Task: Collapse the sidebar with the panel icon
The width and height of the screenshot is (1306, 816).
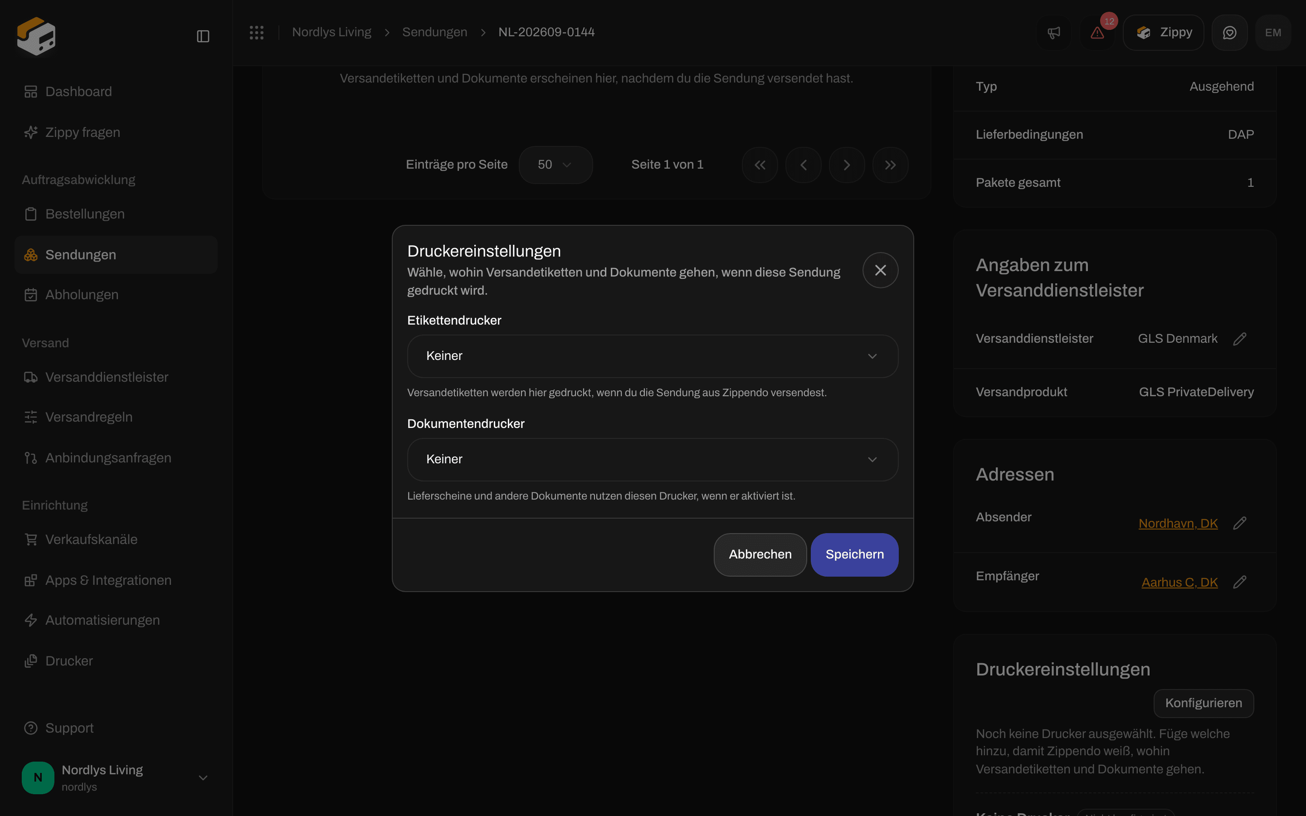Action: pos(203,36)
